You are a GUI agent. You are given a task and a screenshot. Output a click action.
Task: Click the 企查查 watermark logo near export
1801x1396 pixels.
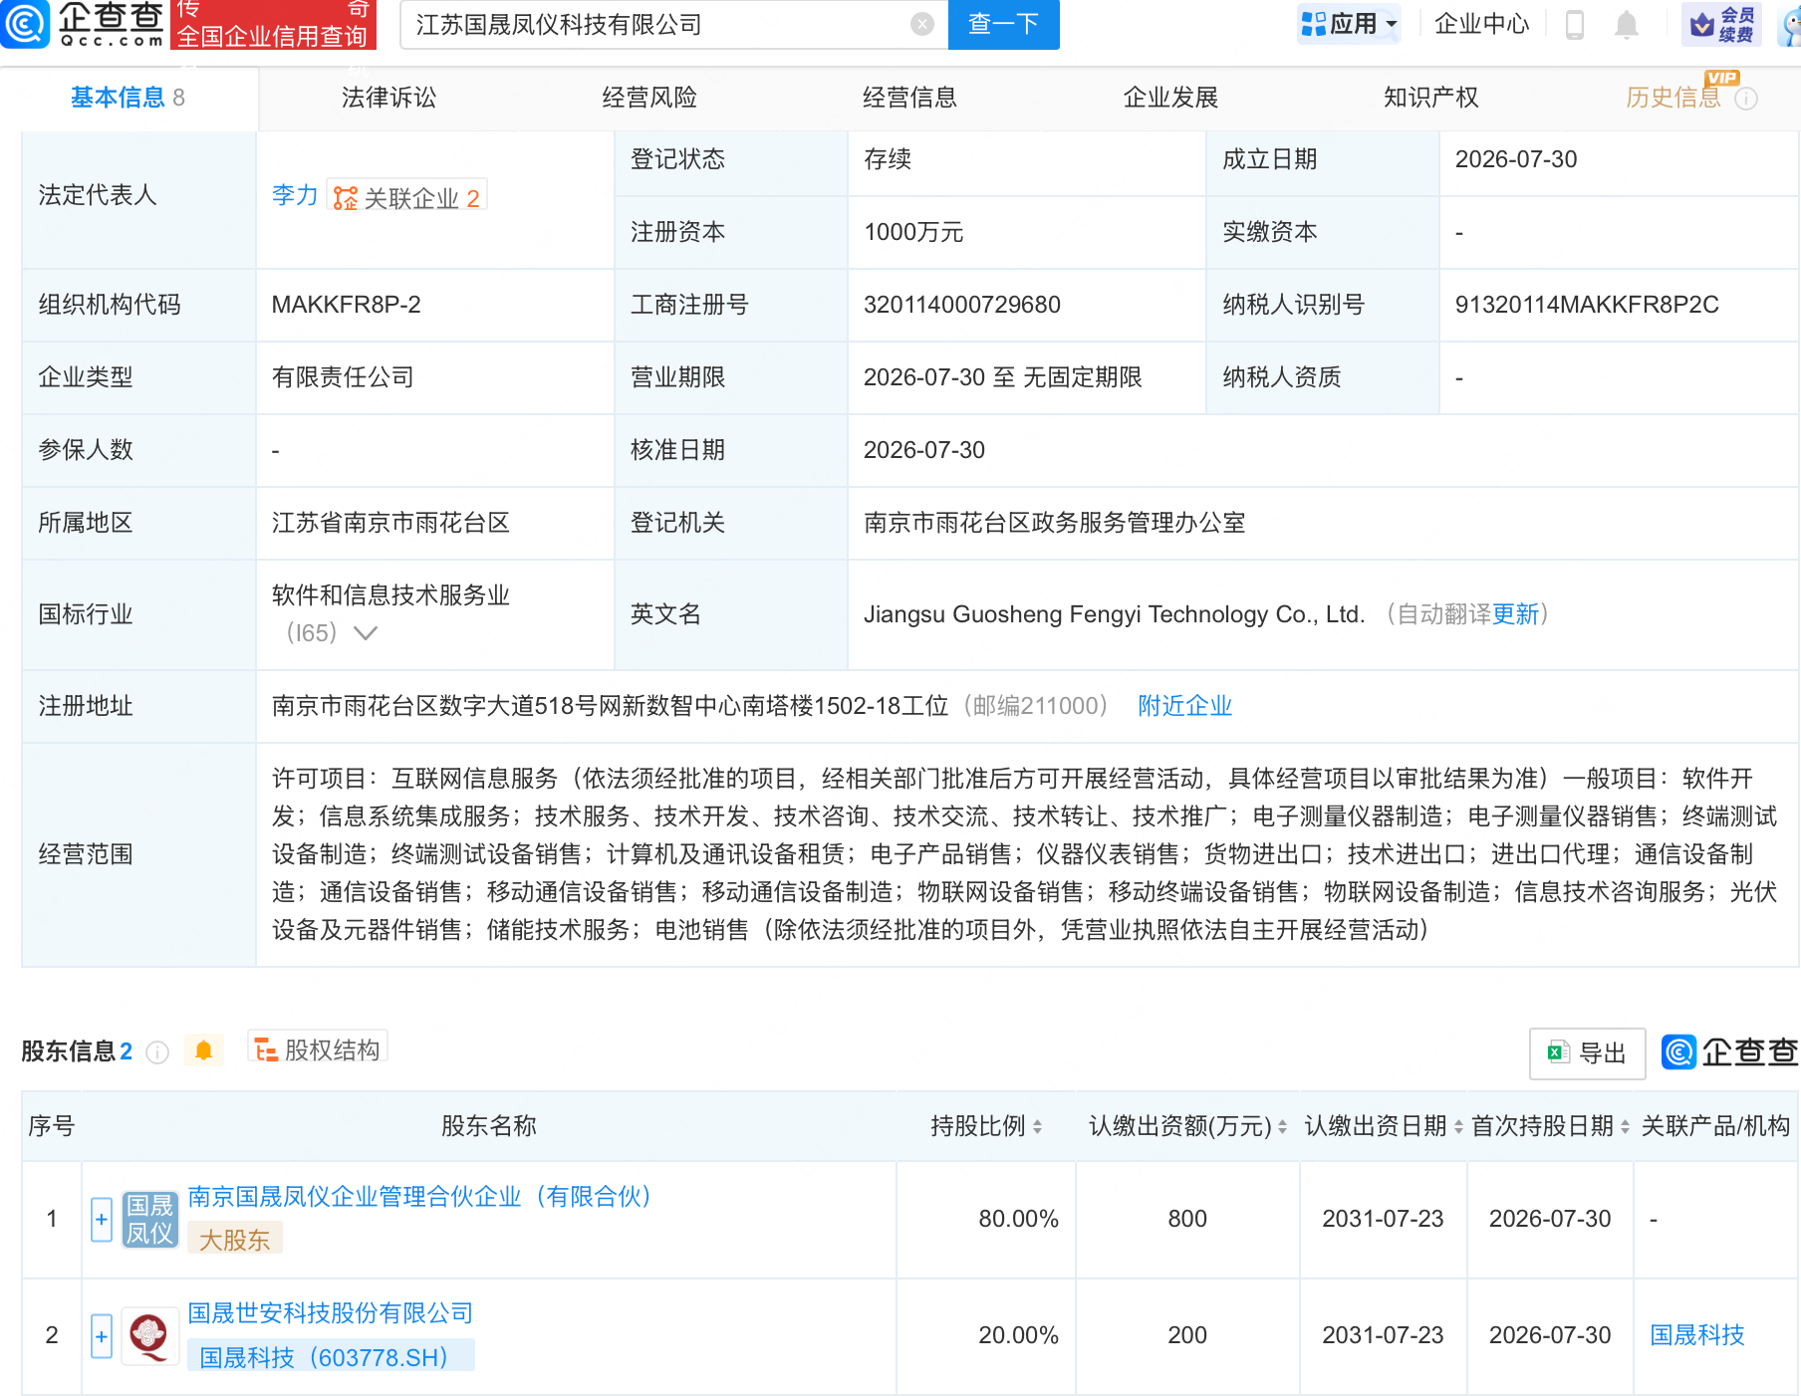[1730, 1051]
